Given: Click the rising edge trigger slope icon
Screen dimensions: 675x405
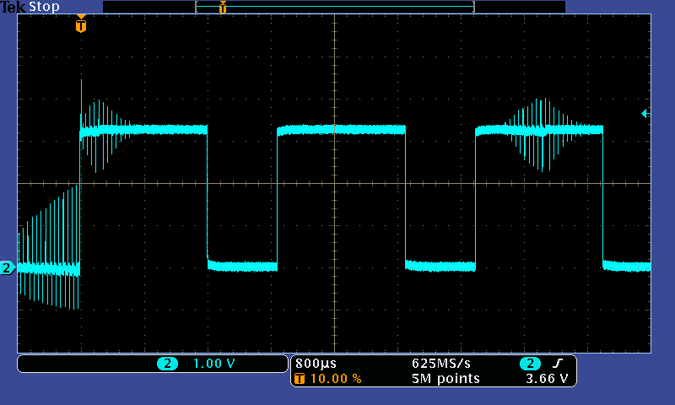Looking at the screenshot, I should (x=557, y=364).
